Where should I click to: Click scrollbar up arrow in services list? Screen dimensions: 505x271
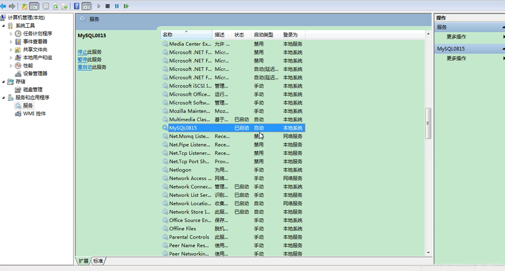point(428,34)
